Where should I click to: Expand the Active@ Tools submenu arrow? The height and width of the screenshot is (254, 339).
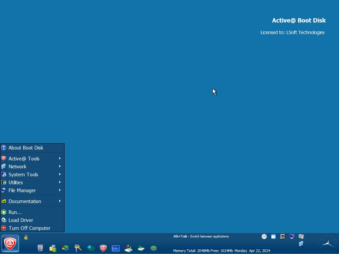[x=60, y=158]
